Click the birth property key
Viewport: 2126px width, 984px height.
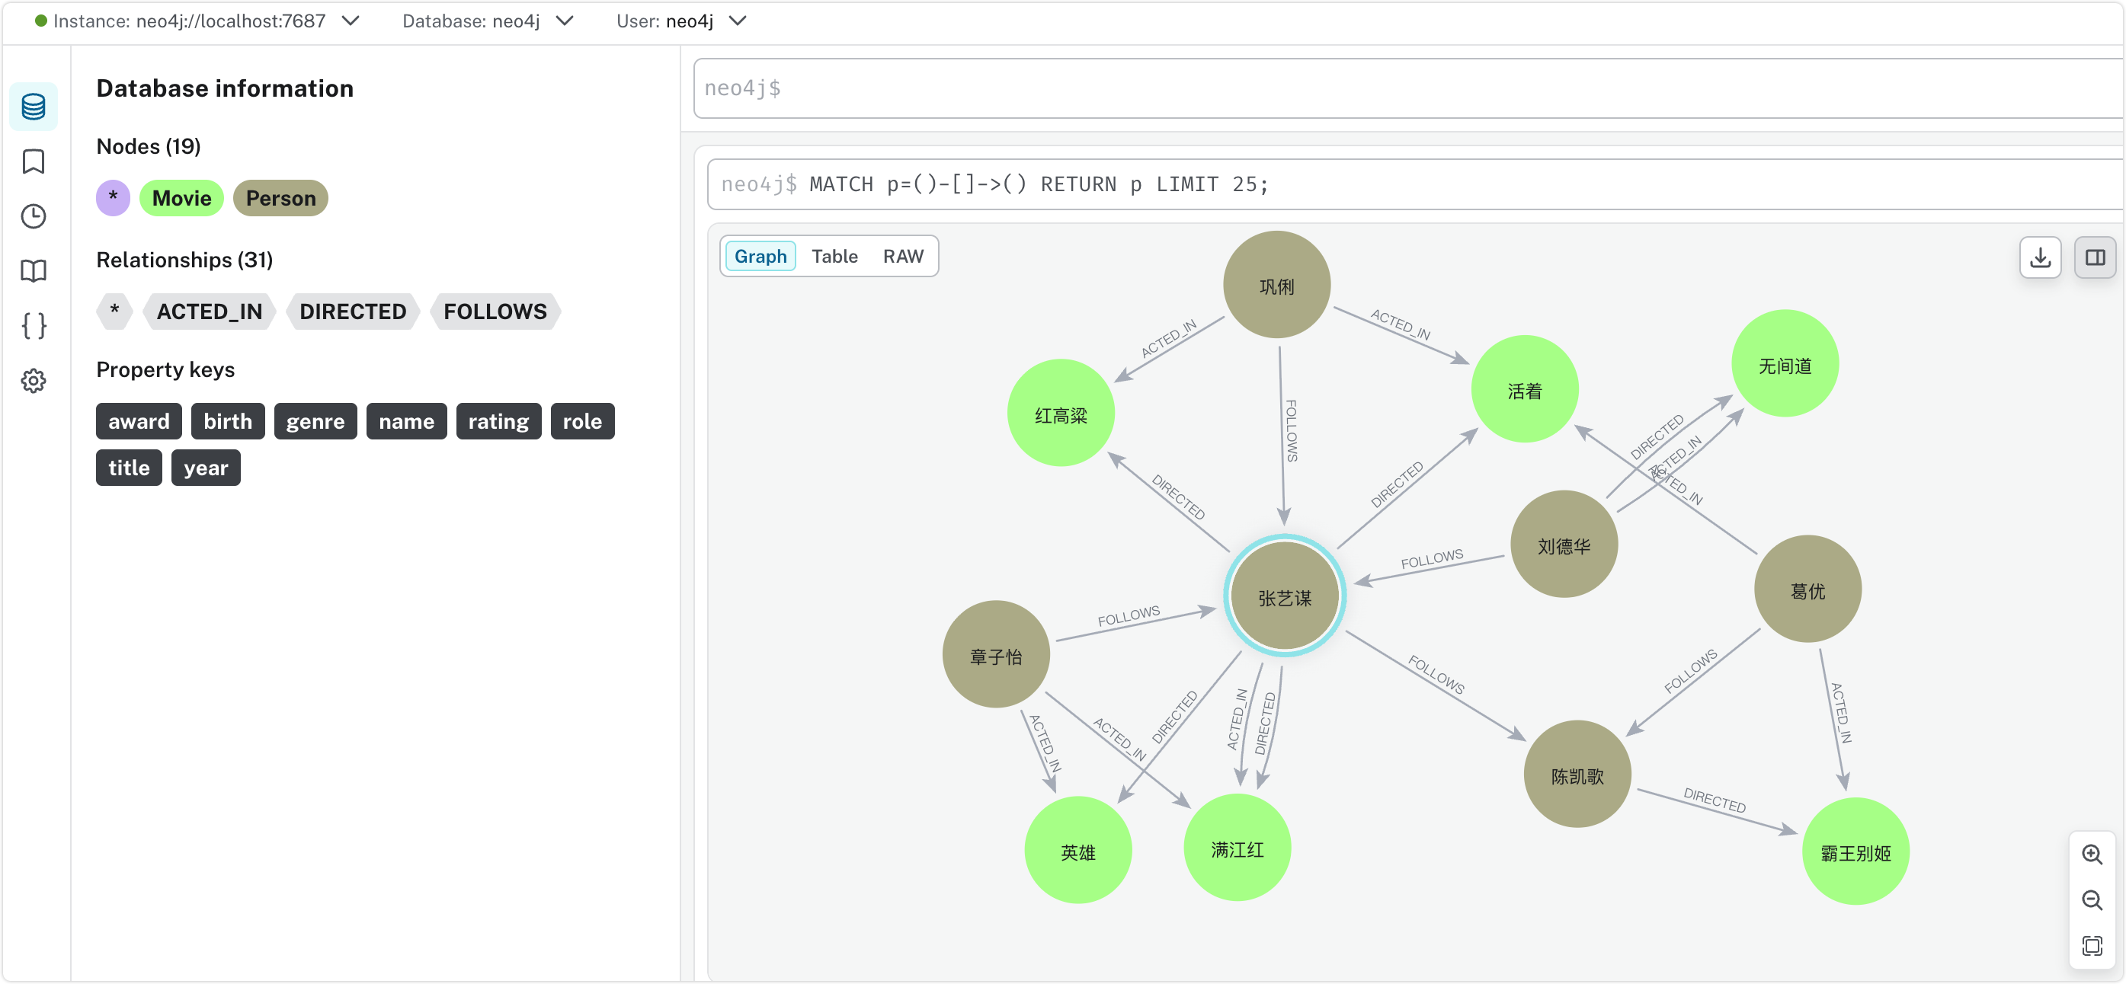[228, 421]
